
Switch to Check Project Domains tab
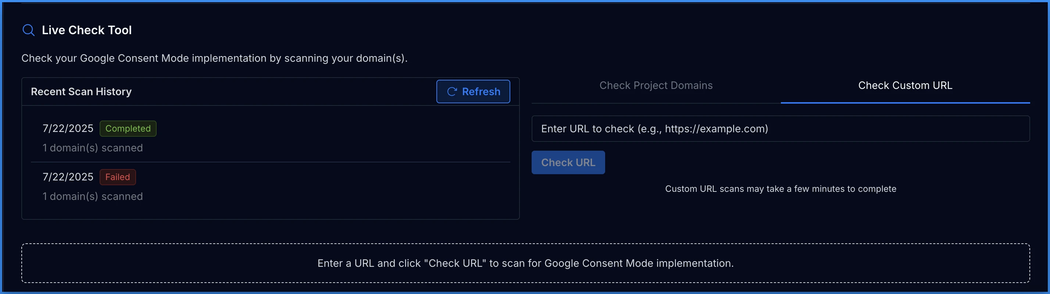[656, 86]
